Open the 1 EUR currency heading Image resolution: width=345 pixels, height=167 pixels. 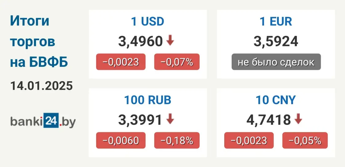pos(276,21)
